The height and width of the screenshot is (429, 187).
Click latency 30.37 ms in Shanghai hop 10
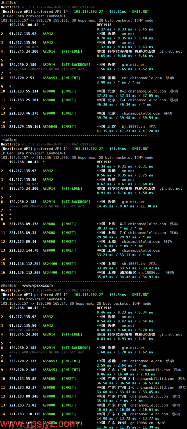point(104,228)
